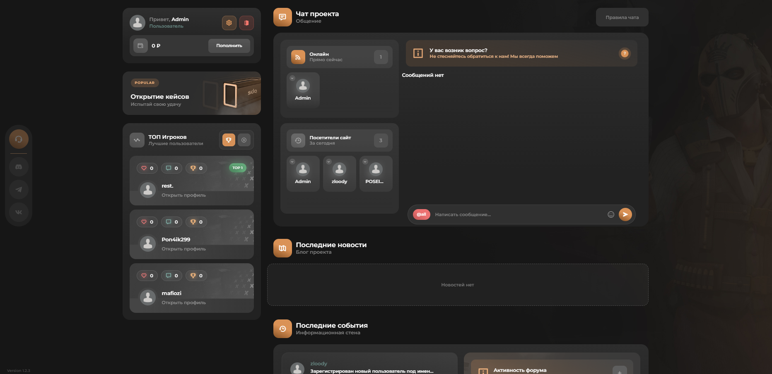Expand chevron on POSEI... visitor card
The height and width of the screenshot is (374, 772).
(365, 162)
